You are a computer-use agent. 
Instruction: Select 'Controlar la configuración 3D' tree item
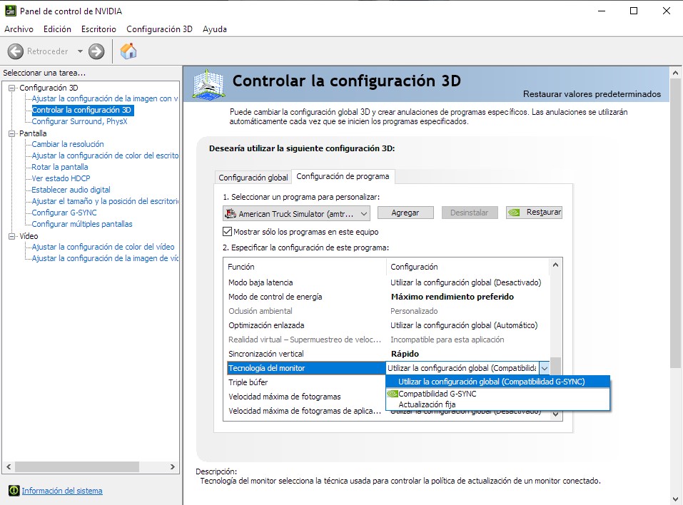pos(82,110)
